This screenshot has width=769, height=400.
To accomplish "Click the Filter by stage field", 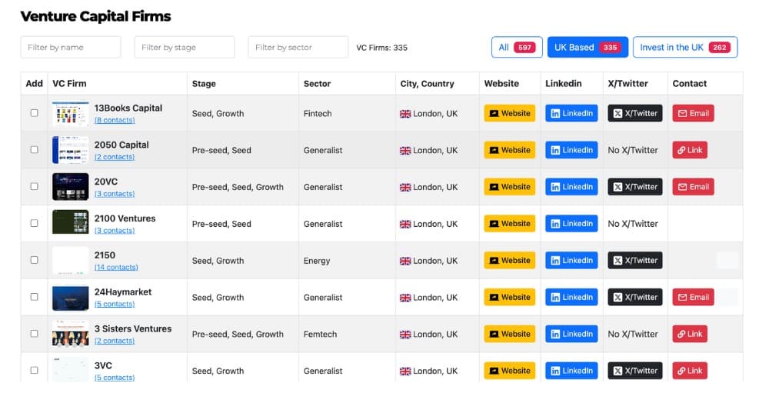I will (184, 47).
